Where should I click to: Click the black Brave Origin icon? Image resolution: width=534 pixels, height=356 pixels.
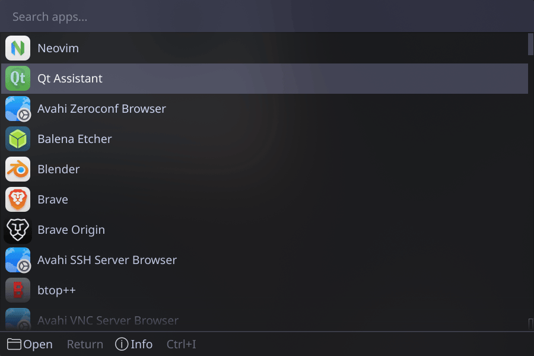tap(18, 230)
